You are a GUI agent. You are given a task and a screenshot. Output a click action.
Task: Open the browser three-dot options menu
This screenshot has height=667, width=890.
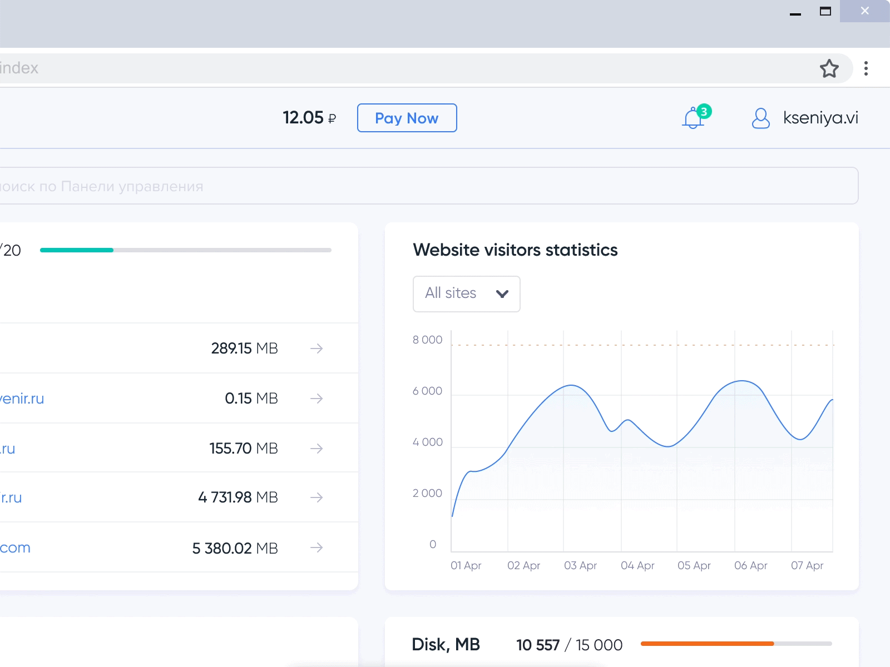[866, 68]
